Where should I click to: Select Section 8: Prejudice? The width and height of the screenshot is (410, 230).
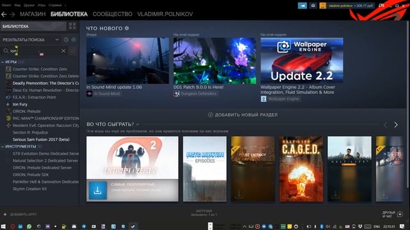(30, 132)
